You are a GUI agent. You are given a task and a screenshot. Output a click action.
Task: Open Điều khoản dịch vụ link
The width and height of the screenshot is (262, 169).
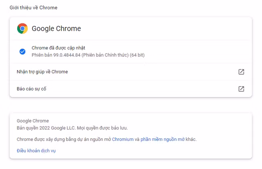pos(36,151)
